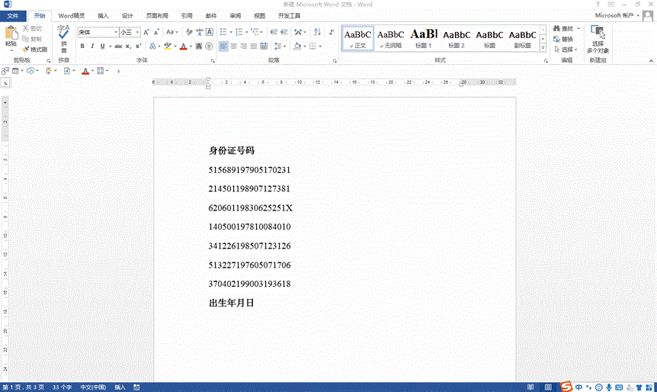Click the 文件 (File) button
Viewport: 657px width, 392px height.
(x=13, y=15)
